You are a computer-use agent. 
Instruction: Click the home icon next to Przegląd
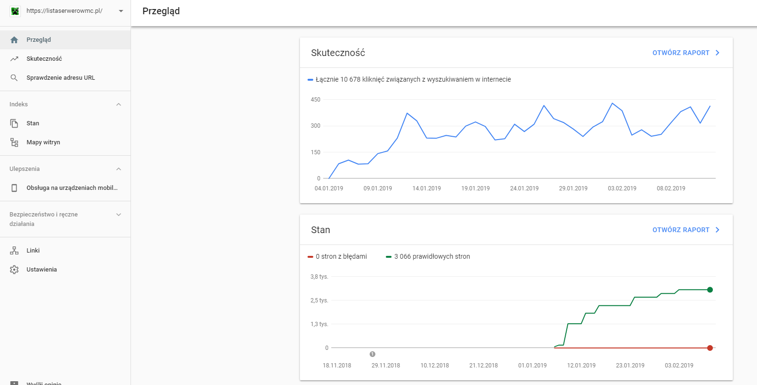(14, 40)
